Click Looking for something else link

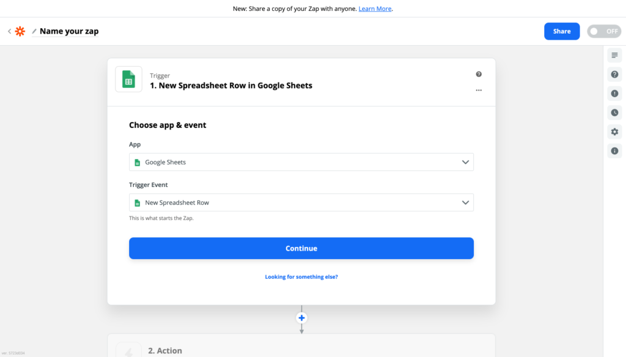point(301,276)
